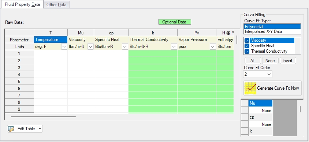Click the Parameter row label
Screen dimensions: 309x142
[x=19, y=40]
